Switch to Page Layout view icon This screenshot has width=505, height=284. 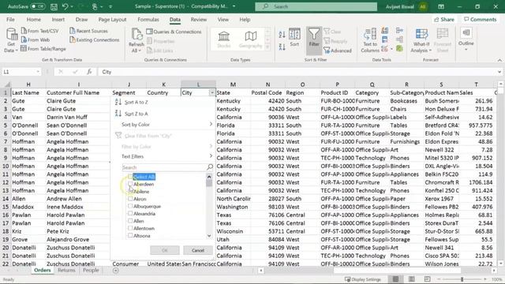click(x=412, y=279)
